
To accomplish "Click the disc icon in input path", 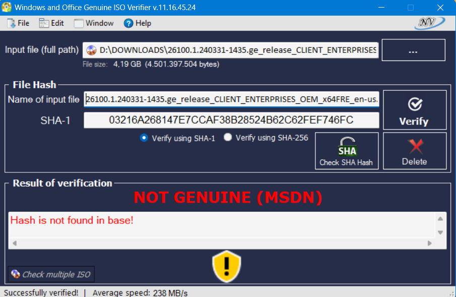I will point(91,50).
